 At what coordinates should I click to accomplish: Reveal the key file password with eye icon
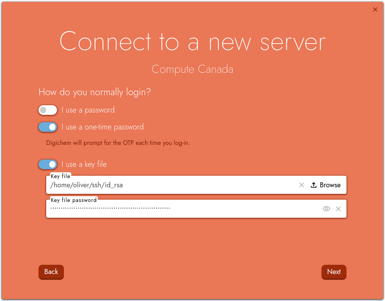(326, 209)
